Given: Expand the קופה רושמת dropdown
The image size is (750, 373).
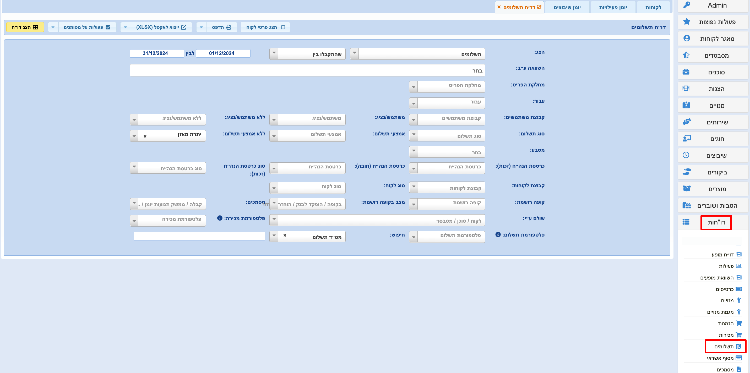Looking at the screenshot, I should click(414, 204).
